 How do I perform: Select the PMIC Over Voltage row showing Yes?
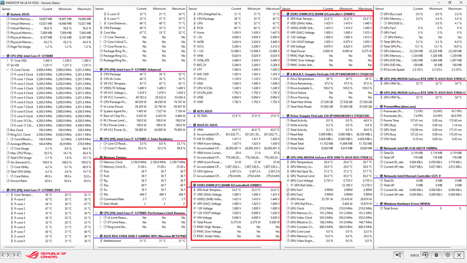236,231
